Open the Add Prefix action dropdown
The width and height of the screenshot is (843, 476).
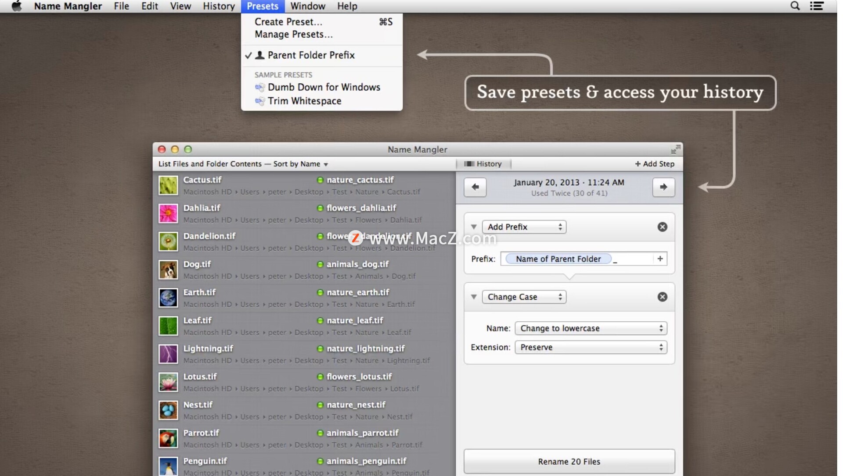tap(524, 227)
